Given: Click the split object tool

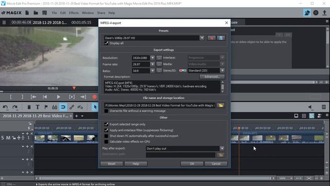Looking at the screenshot, I should tap(55, 107).
